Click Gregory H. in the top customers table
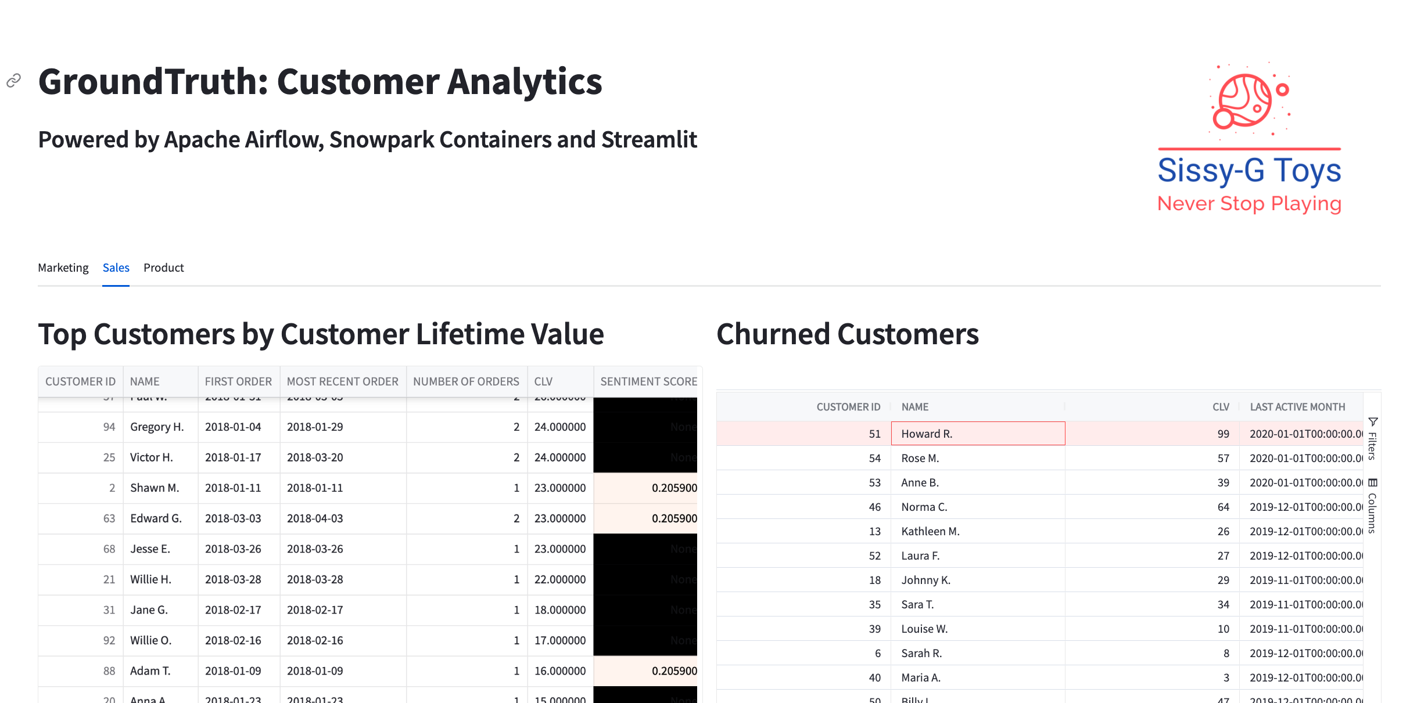The height and width of the screenshot is (703, 1428). (x=157, y=427)
